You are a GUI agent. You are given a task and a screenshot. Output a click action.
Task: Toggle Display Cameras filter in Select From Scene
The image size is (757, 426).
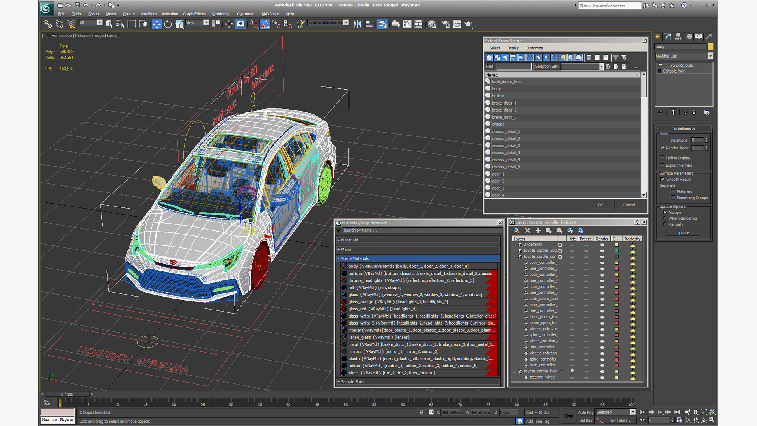pyautogui.click(x=514, y=58)
